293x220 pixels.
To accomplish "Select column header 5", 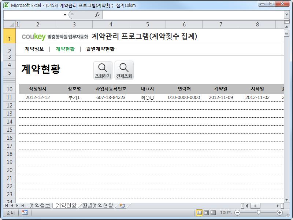I will pyautogui.click(x=148, y=25).
